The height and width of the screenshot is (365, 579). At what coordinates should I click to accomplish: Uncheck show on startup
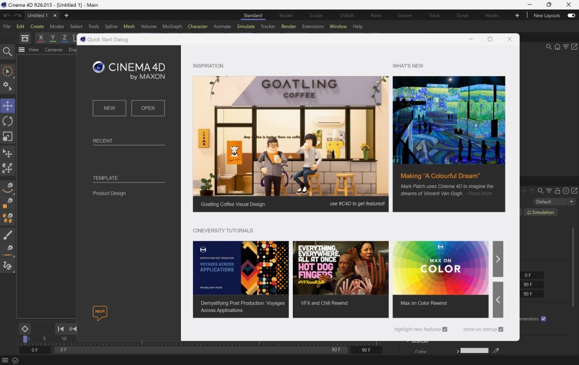click(x=501, y=329)
